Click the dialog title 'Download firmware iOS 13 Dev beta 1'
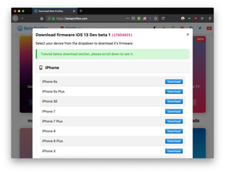The width and height of the screenshot is (225, 173). coord(73,35)
